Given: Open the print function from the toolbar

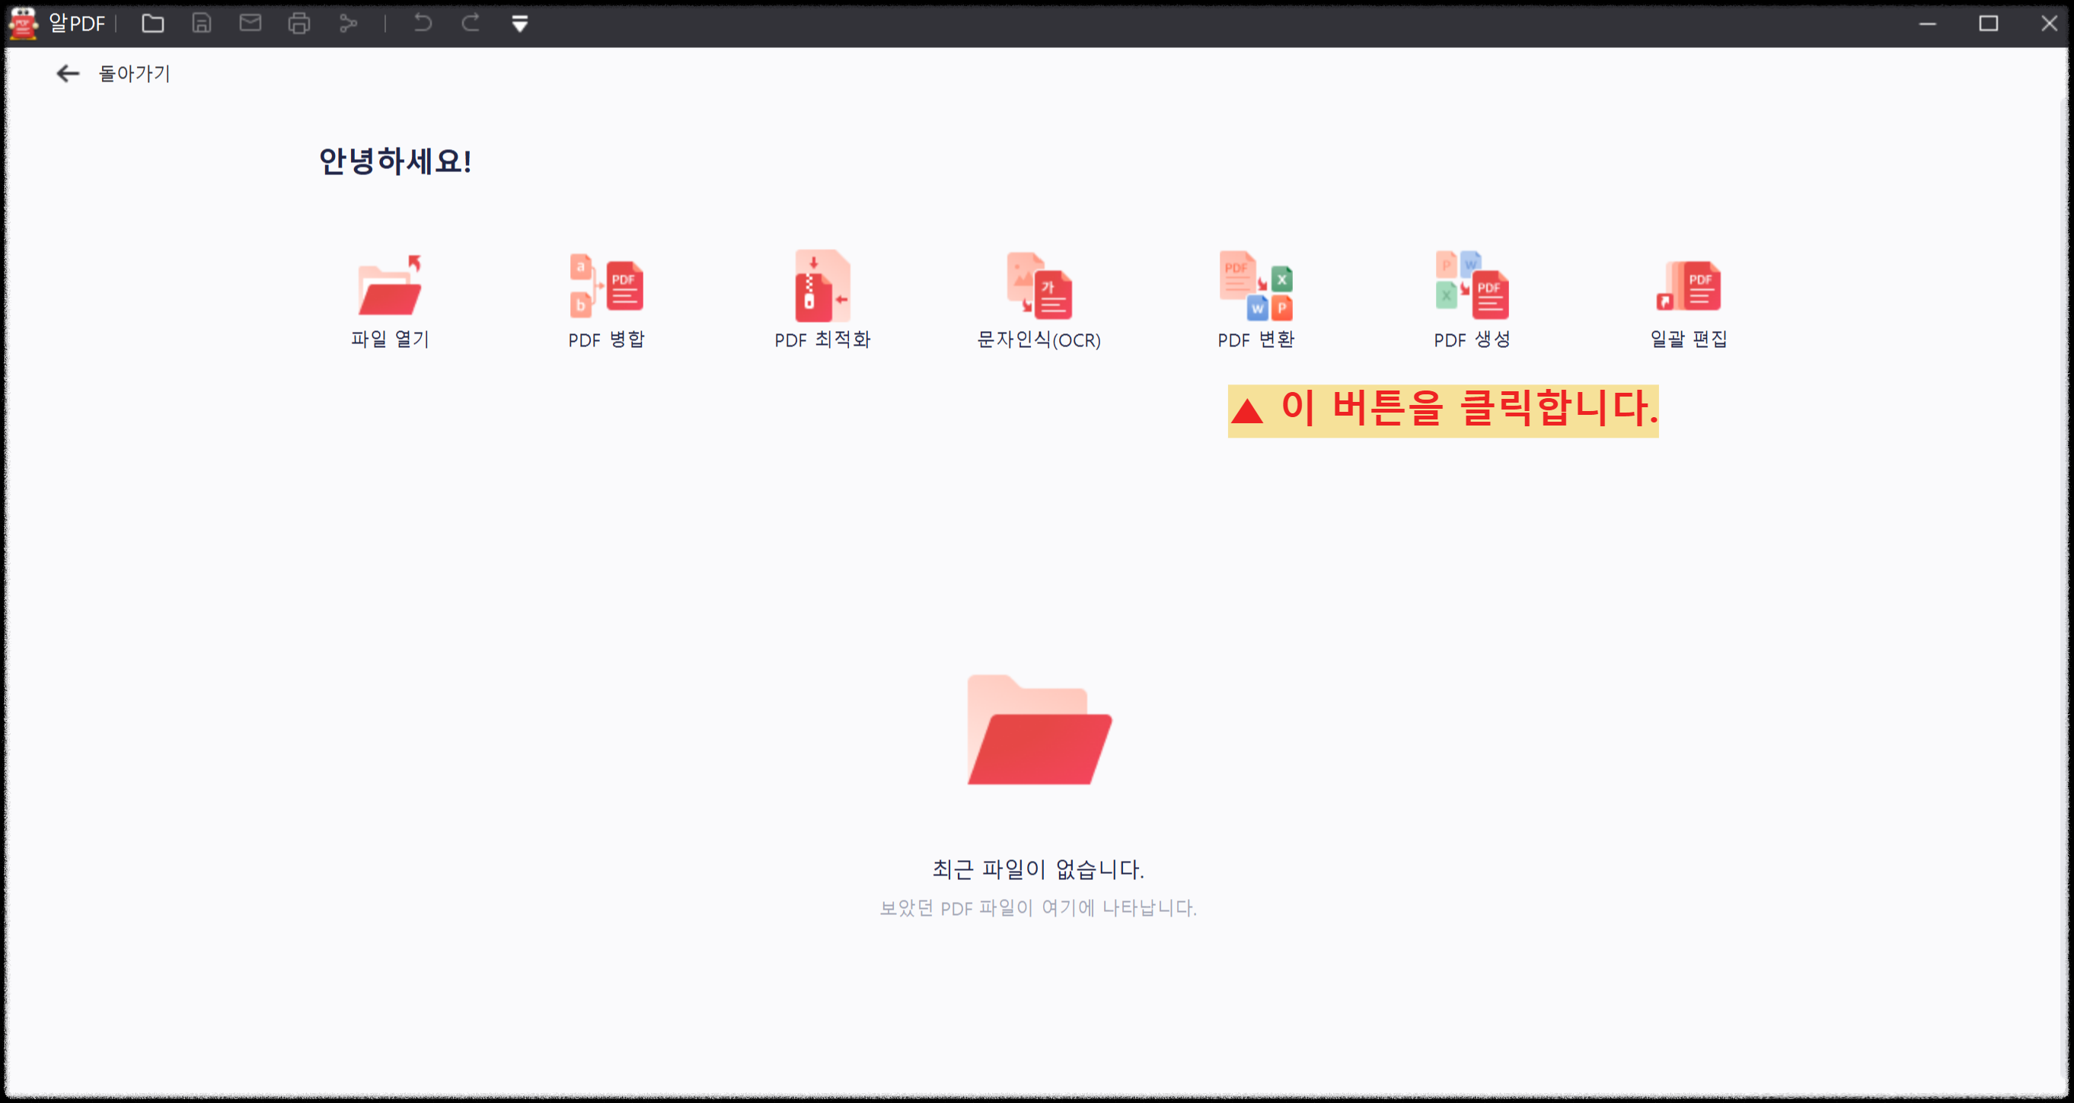Looking at the screenshot, I should [x=299, y=24].
